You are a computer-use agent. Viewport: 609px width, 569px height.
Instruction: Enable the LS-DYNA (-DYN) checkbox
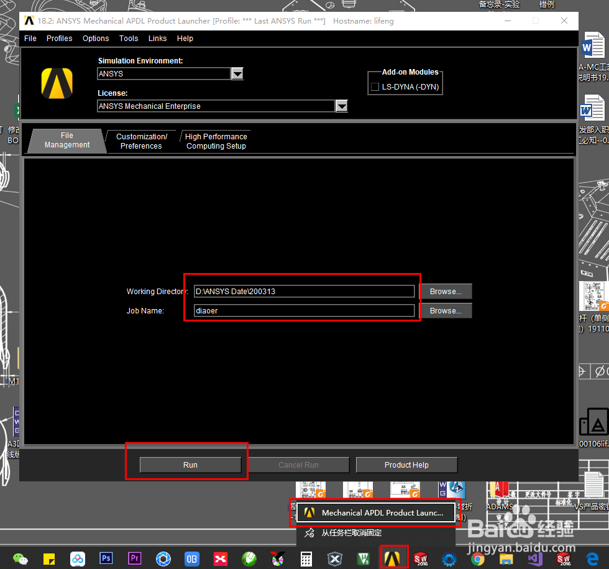coord(375,86)
